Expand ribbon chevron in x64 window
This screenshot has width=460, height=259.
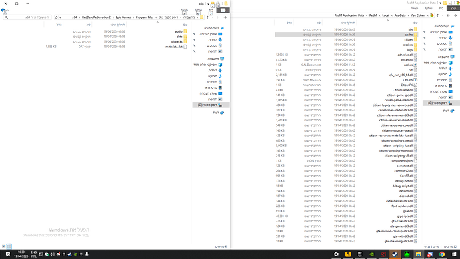(8, 10)
